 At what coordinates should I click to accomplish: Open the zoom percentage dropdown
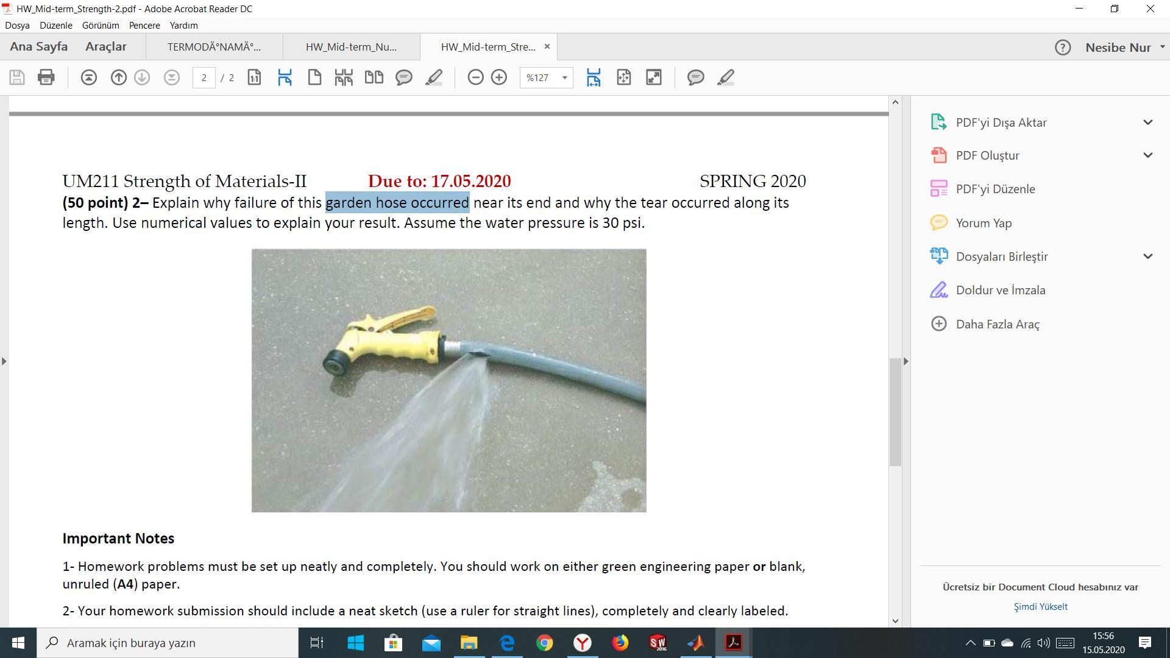564,77
